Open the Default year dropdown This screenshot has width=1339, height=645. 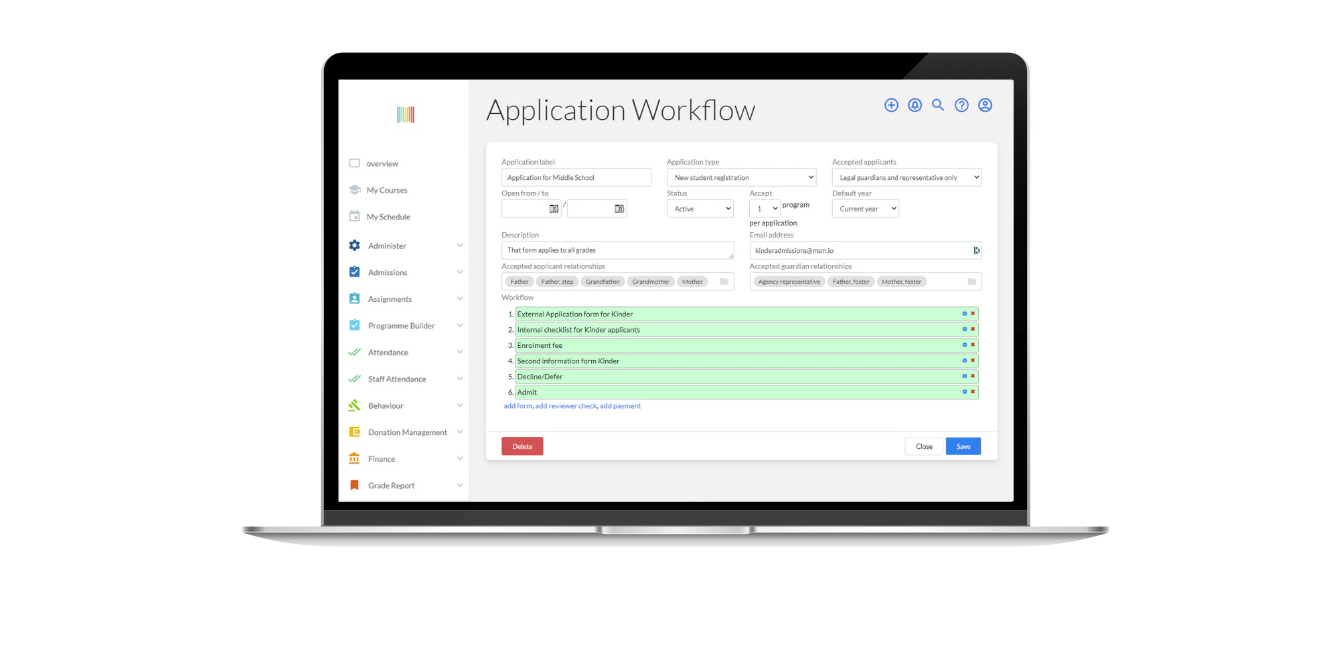tap(865, 209)
